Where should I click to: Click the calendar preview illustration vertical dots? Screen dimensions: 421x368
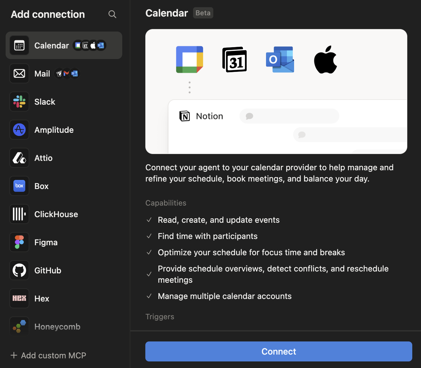pyautogui.click(x=190, y=87)
